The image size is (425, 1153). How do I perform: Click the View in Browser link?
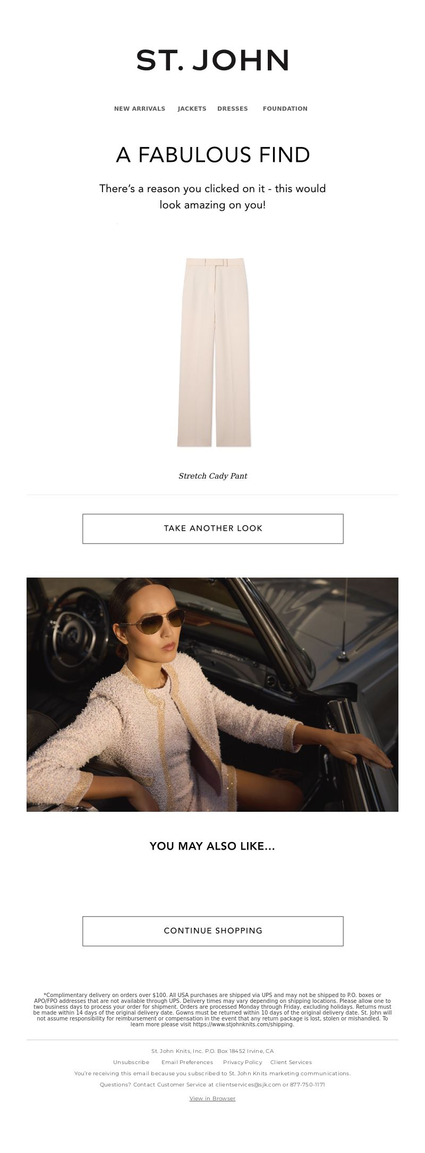[x=212, y=1098]
